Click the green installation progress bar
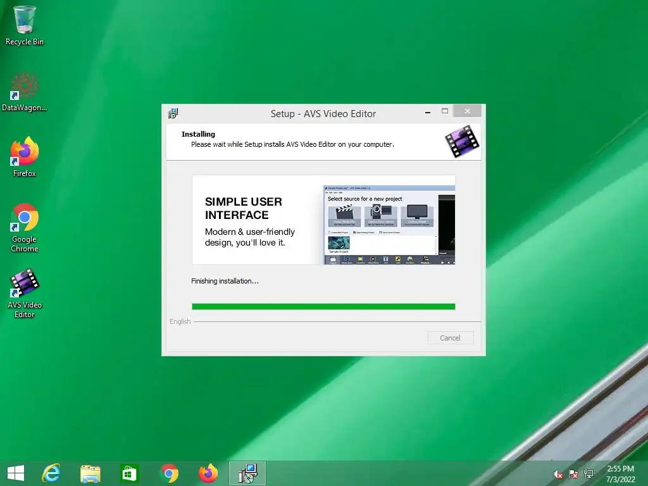This screenshot has width=648, height=486. (323, 306)
